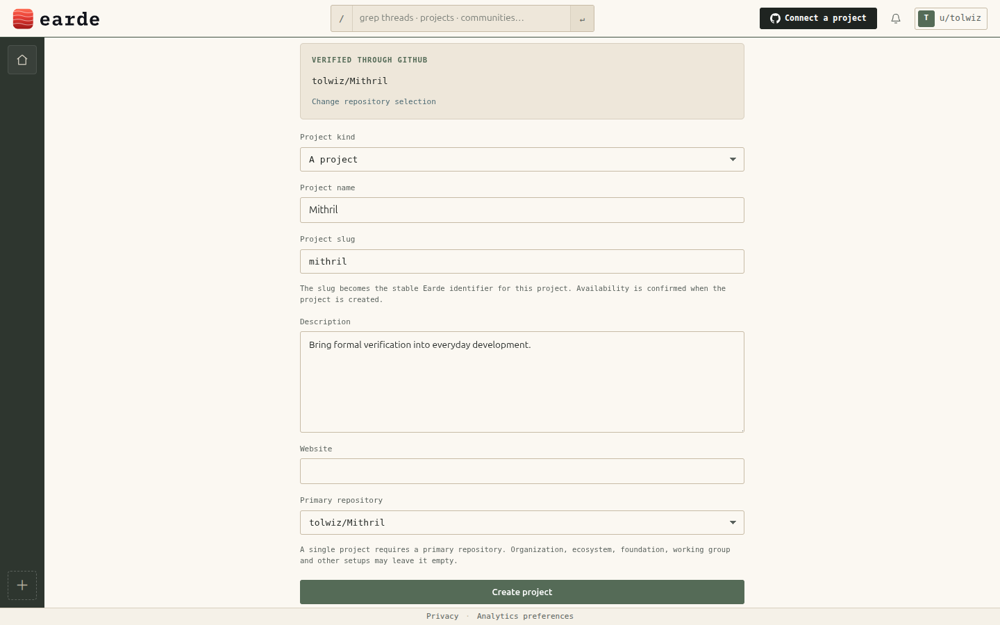Submit search with the enter arrow icon
The width and height of the screenshot is (1000, 625).
pos(582,19)
